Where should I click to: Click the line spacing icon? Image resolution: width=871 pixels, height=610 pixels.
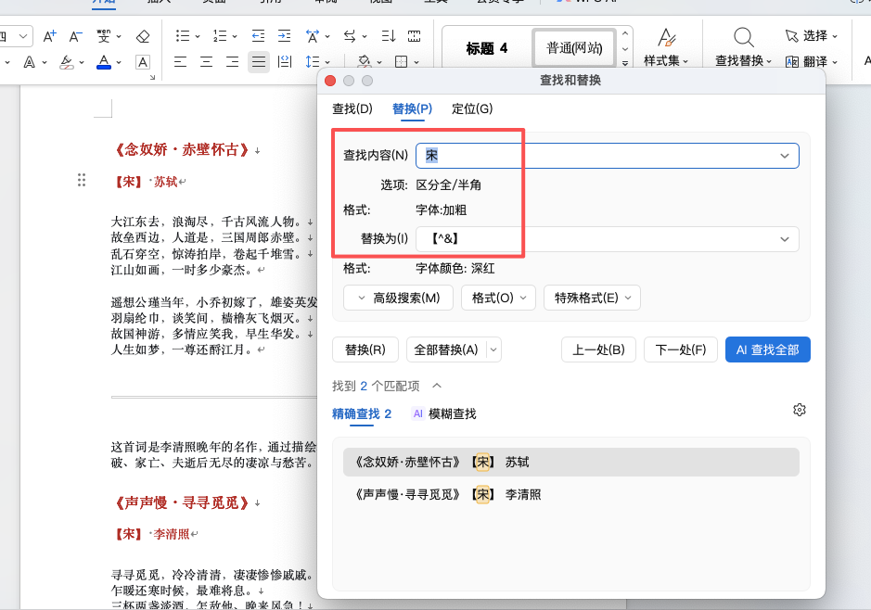(313, 61)
